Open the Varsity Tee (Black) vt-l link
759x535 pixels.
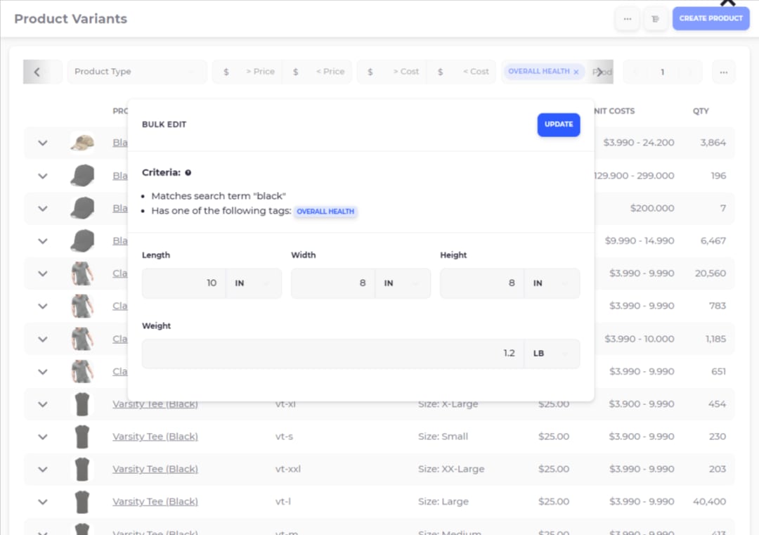point(155,501)
